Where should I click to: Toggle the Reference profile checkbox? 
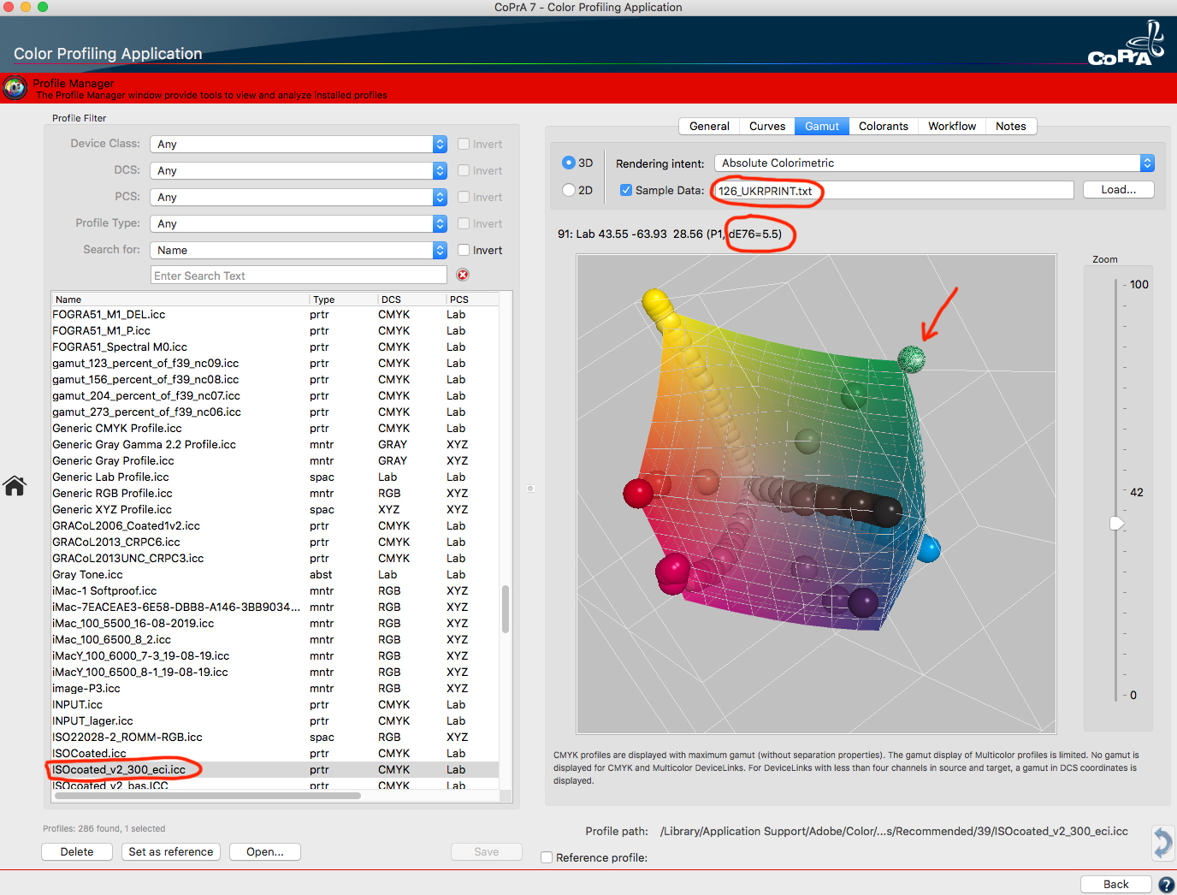(547, 857)
